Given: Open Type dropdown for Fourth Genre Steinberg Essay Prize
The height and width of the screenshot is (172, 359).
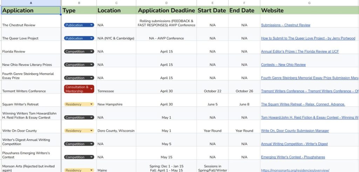Looking at the screenshot, I should (x=79, y=78).
